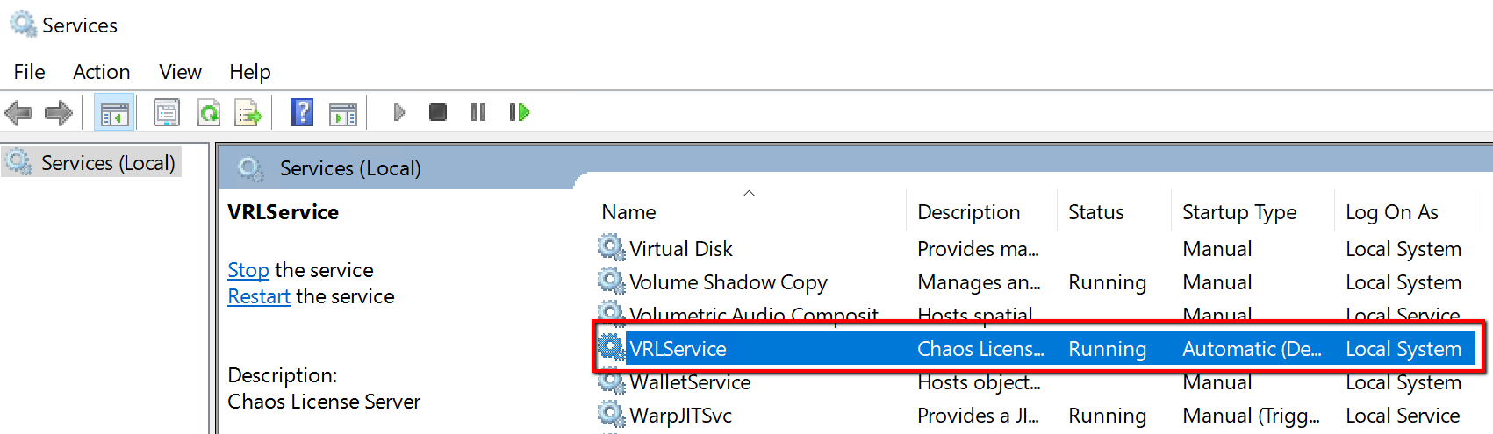Sort services by the Name column header

628,212
